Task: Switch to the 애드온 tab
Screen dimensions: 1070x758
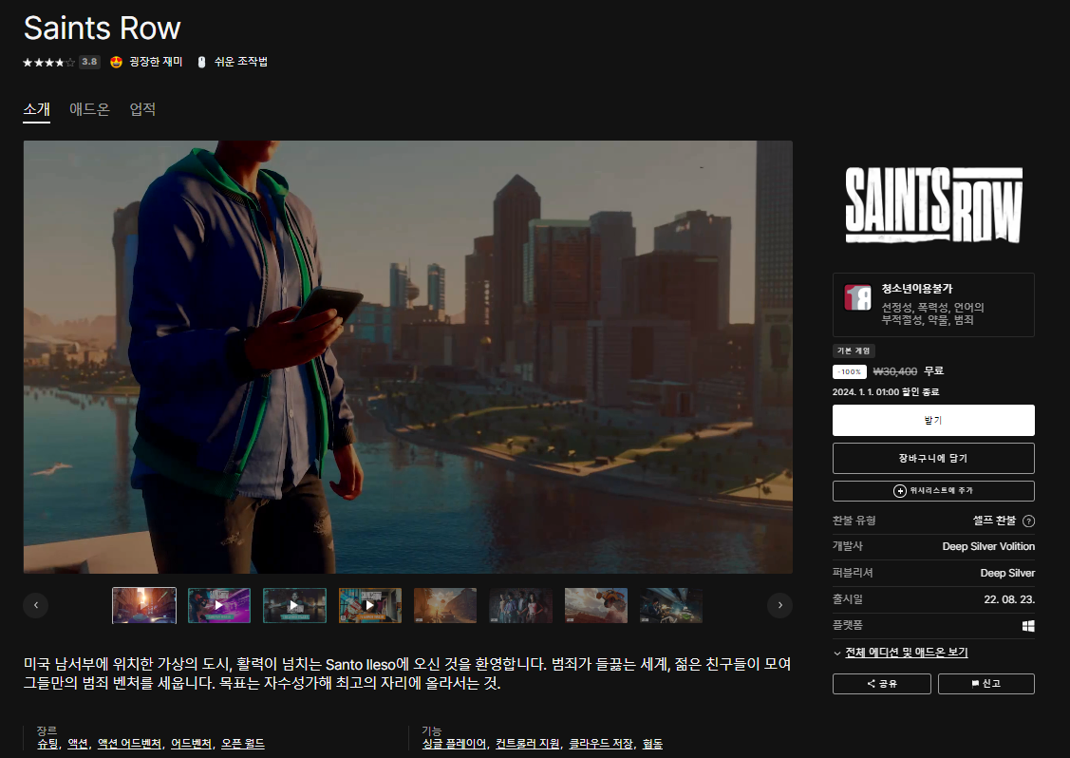Action: pyautogui.click(x=89, y=109)
